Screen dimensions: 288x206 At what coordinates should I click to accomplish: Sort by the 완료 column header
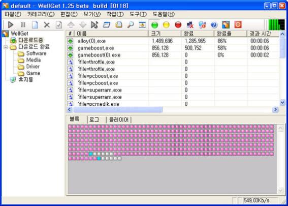coord(198,34)
